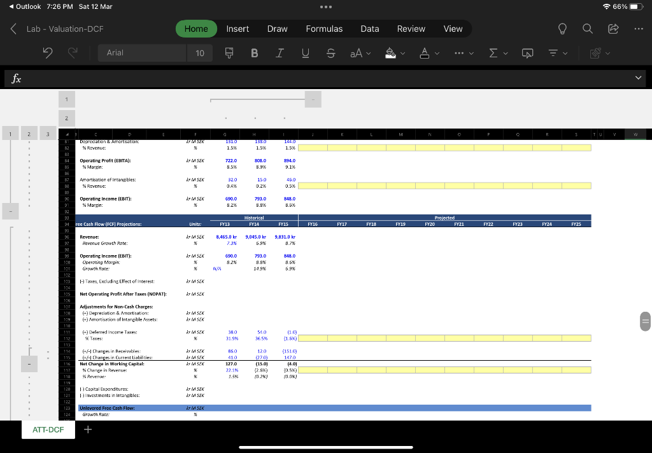Open the ATT-DCF sheet tab
Image resolution: width=652 pixels, height=453 pixels.
(x=48, y=429)
